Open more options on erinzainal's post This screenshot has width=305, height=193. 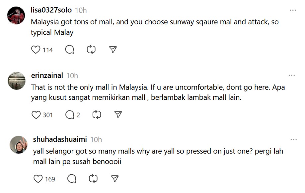coord(292,76)
